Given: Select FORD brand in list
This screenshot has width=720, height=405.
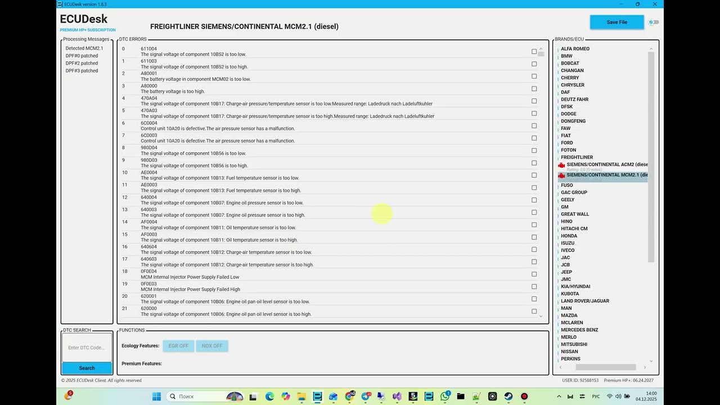Looking at the screenshot, I should coord(567,143).
